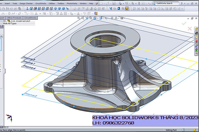Screen dimensions: 199x132
Task: Pin the menu bar with pushpin icon
Action: click(97, 3)
